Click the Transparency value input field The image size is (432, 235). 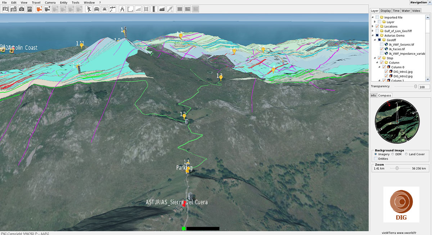coord(424,87)
